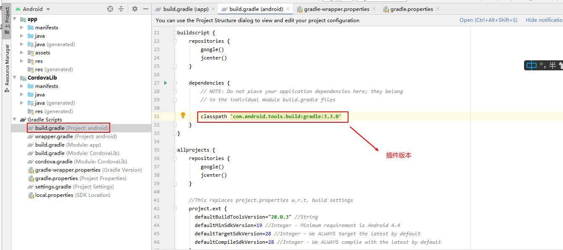Close the gradle-wrapper.properties tab
The height and width of the screenshot is (250, 563).
374,9
